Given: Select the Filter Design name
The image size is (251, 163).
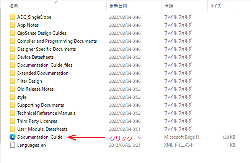Looking at the screenshot, I should pos(29,81).
